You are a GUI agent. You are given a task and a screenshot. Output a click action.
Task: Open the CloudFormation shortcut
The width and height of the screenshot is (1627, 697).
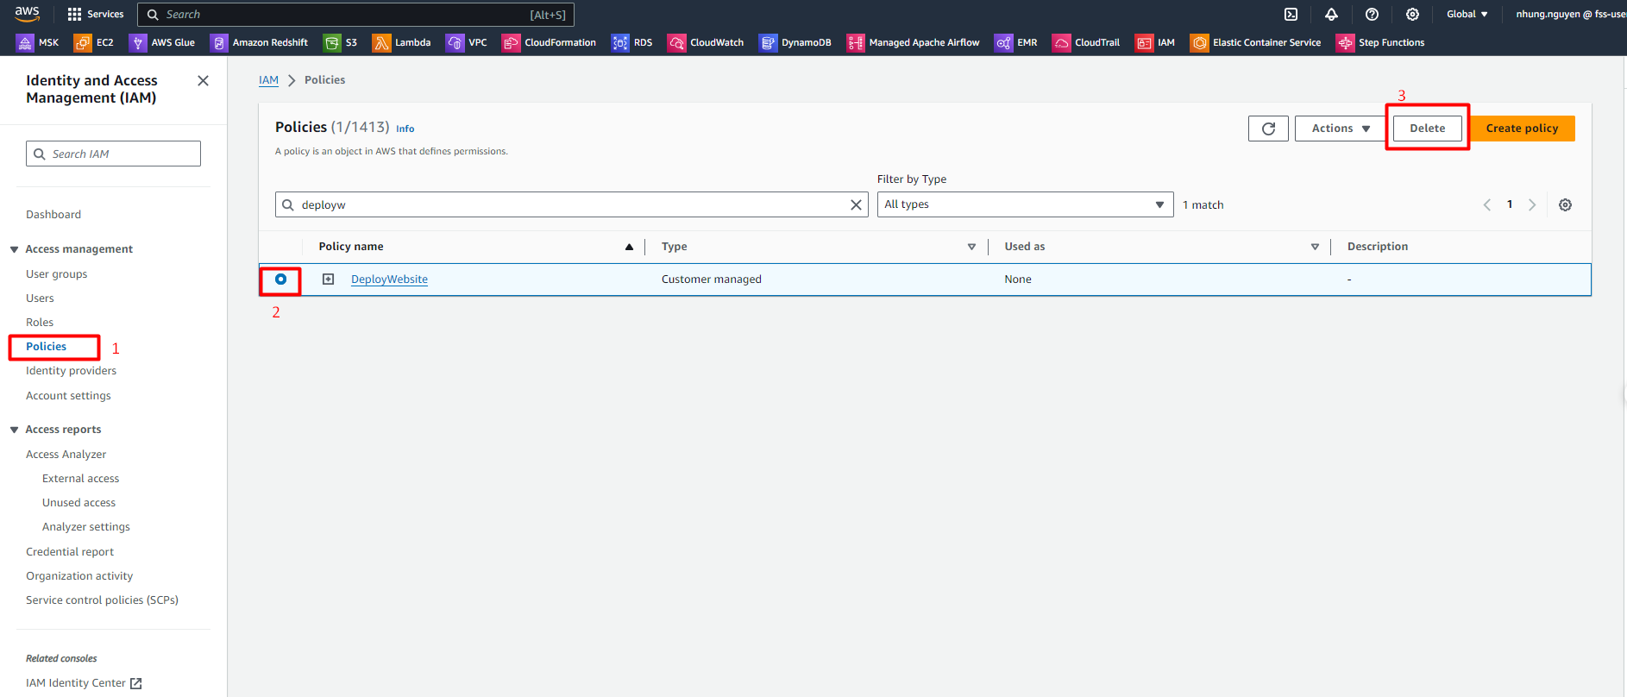point(550,42)
